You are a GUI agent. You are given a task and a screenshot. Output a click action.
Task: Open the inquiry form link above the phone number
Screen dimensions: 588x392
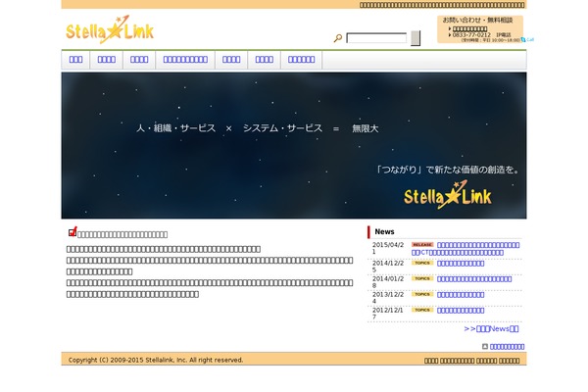point(469,28)
